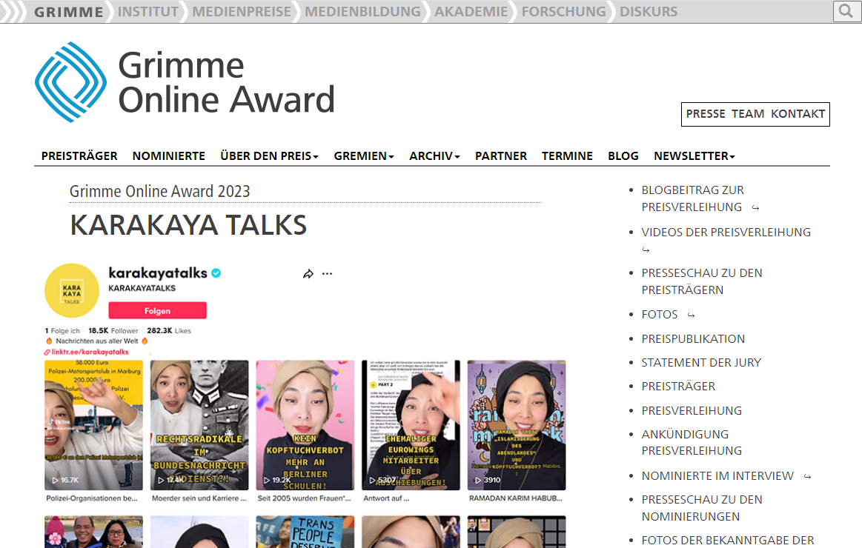This screenshot has width=862, height=548.
Task: Open the Ehemaliger Eurowings Mitarbeiter video thumbnail
Action: click(411, 425)
